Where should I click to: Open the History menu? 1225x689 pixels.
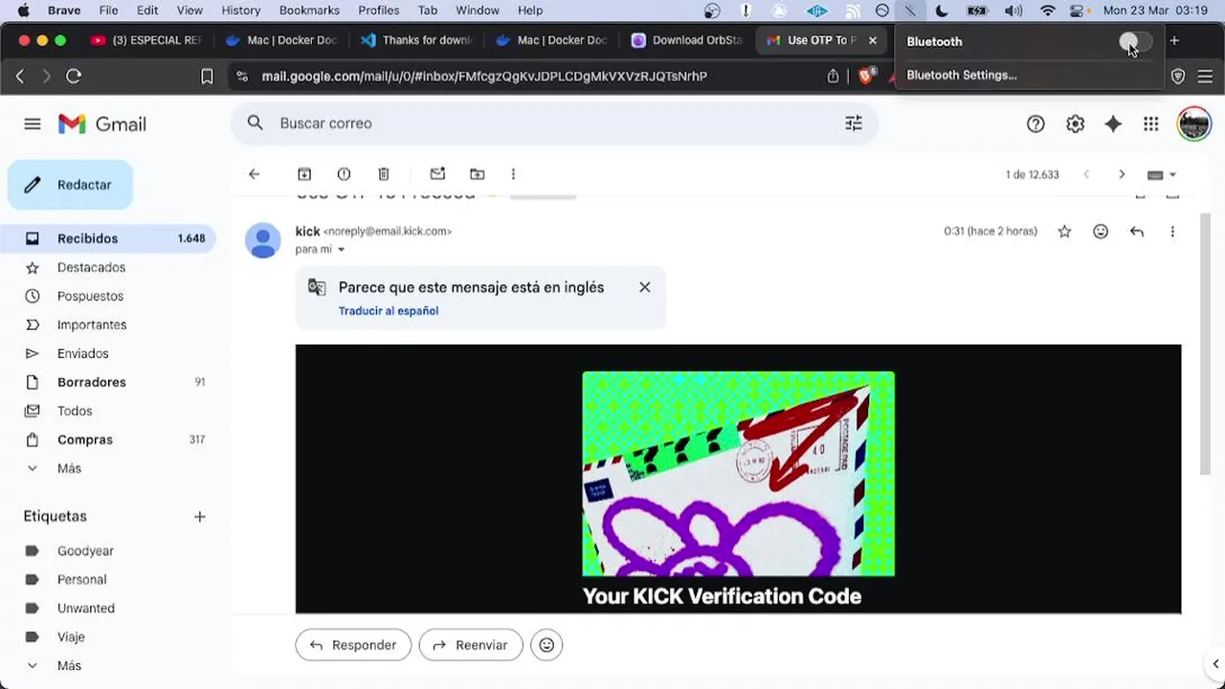241,11
